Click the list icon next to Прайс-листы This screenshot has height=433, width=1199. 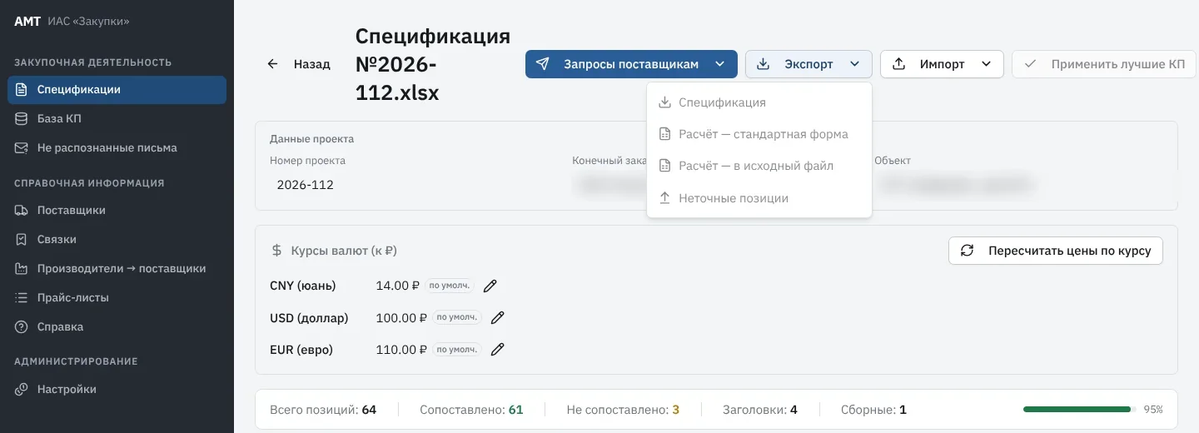point(22,298)
